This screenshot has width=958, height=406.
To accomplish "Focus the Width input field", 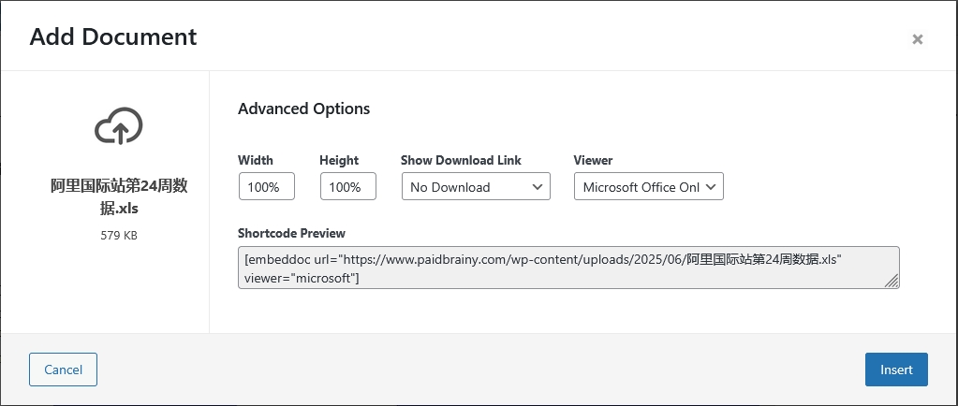I will coord(266,186).
